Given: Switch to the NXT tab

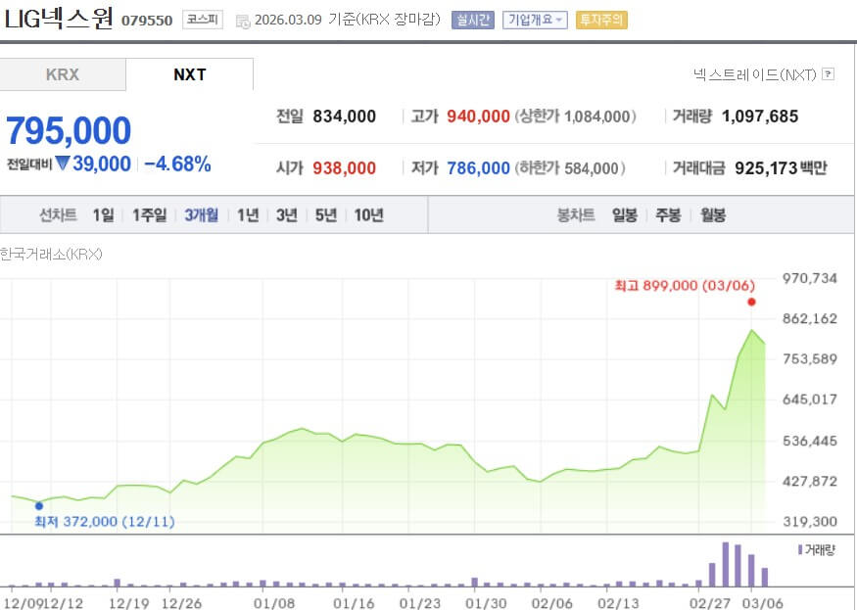Looking at the screenshot, I should (189, 73).
